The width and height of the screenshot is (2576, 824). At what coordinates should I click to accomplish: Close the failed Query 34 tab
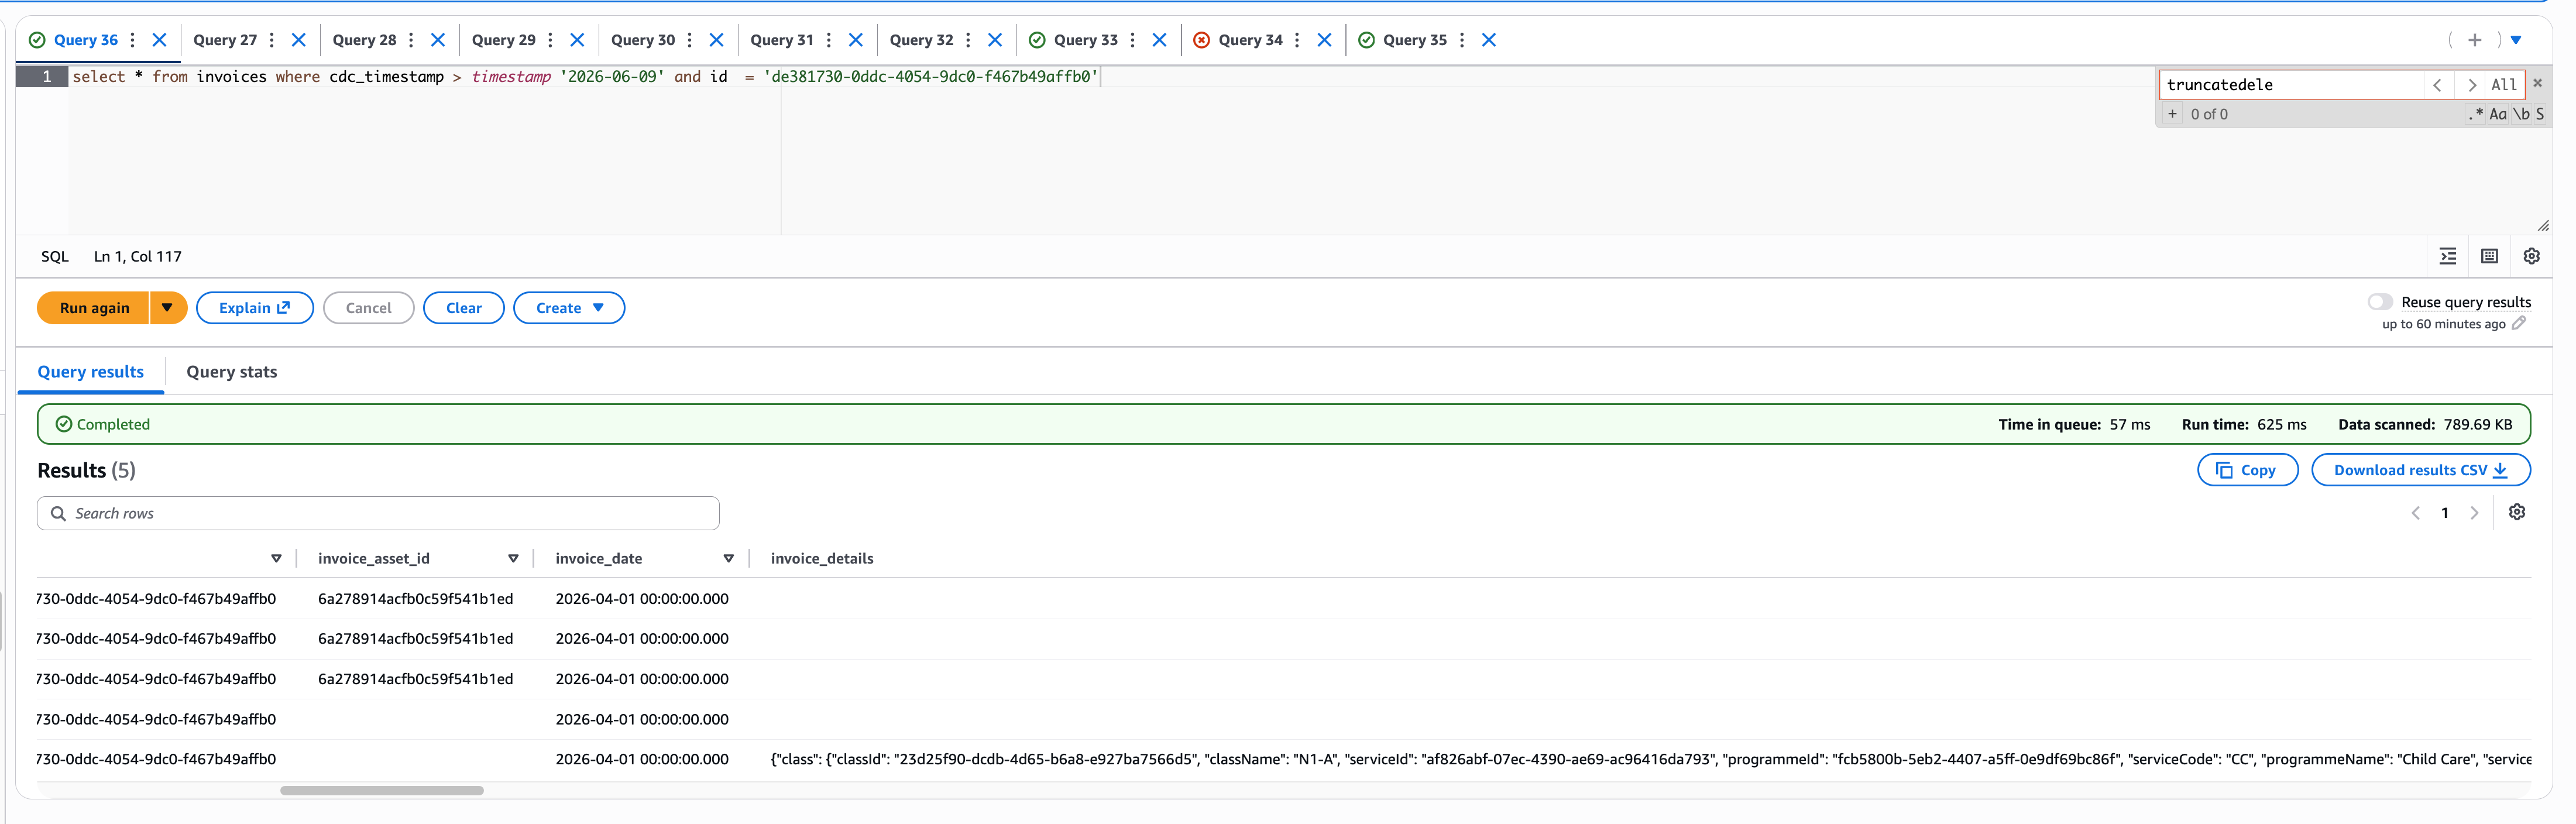[x=1324, y=40]
